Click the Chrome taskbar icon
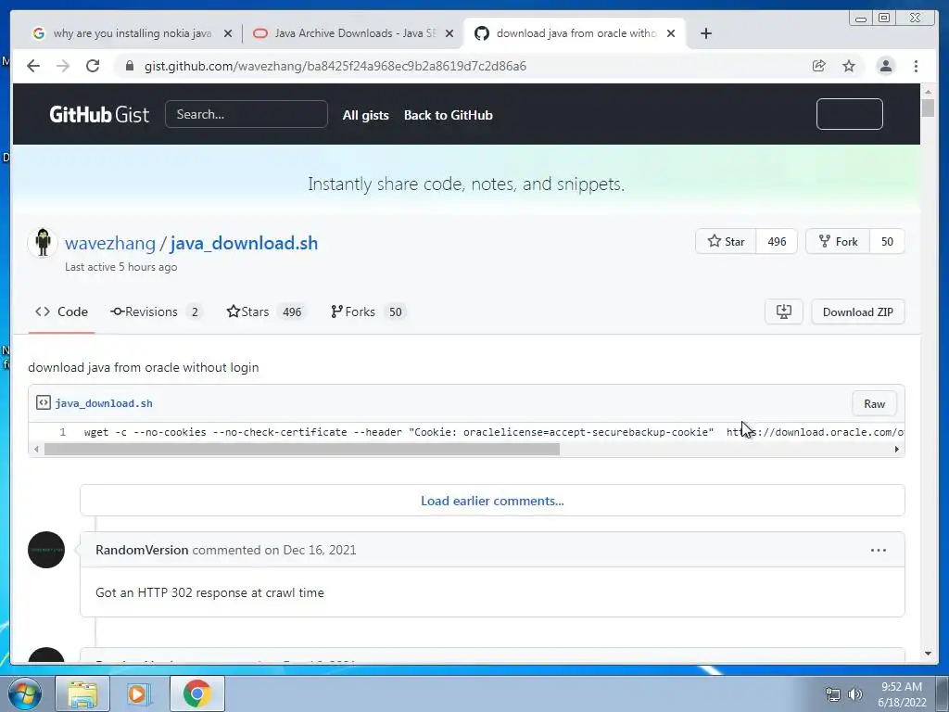This screenshot has width=949, height=712. pos(196,693)
